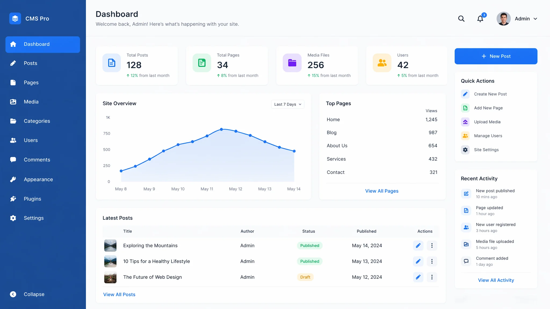Open the search magnifier icon
This screenshot has height=309, width=550.
(x=461, y=19)
